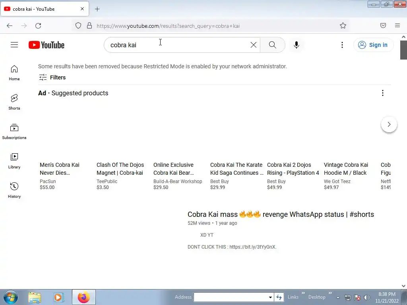Open Library in the sidebar
Viewport: 407px width, 305px height.
(x=14, y=161)
